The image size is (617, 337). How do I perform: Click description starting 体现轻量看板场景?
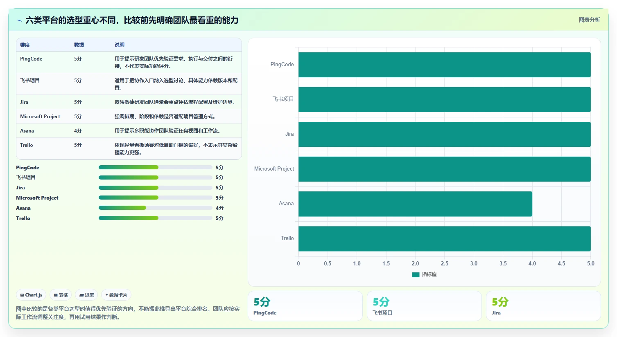[x=176, y=149]
